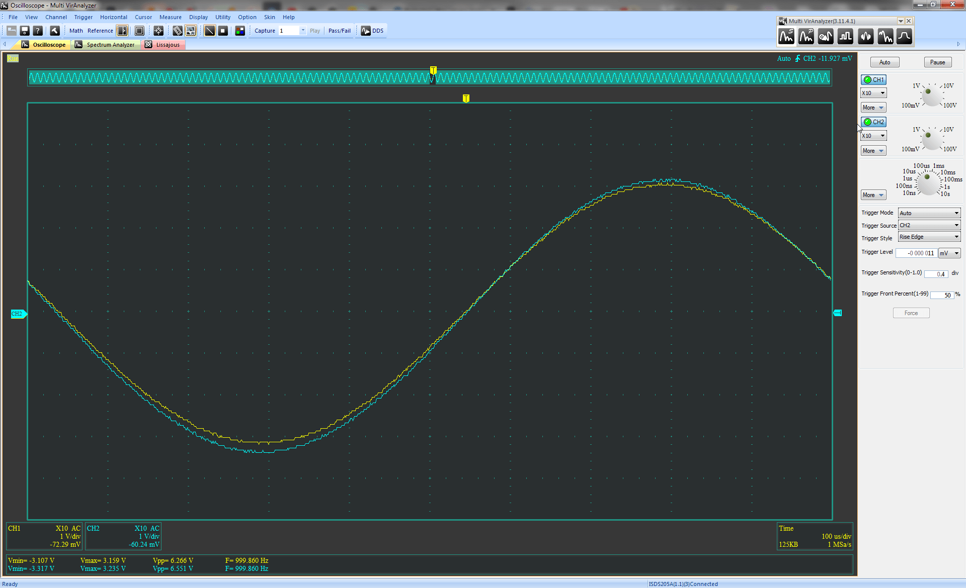Click the filter curve icon in Multi VirAnalyzer

coord(904,36)
